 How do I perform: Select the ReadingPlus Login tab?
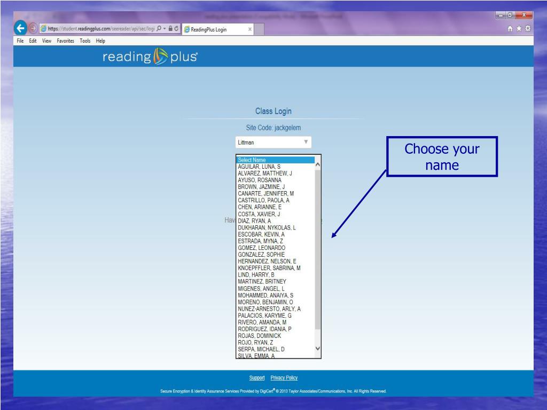tap(218, 29)
